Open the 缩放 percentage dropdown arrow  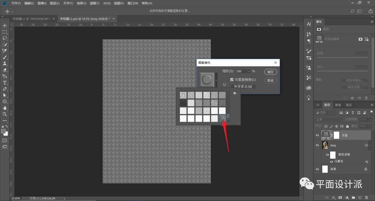(249, 71)
